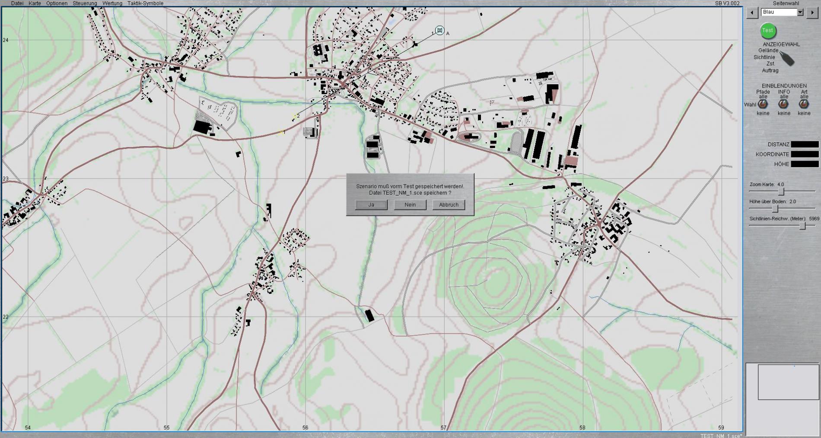Click the green Test button
The width and height of the screenshot is (821, 438).
tap(767, 31)
